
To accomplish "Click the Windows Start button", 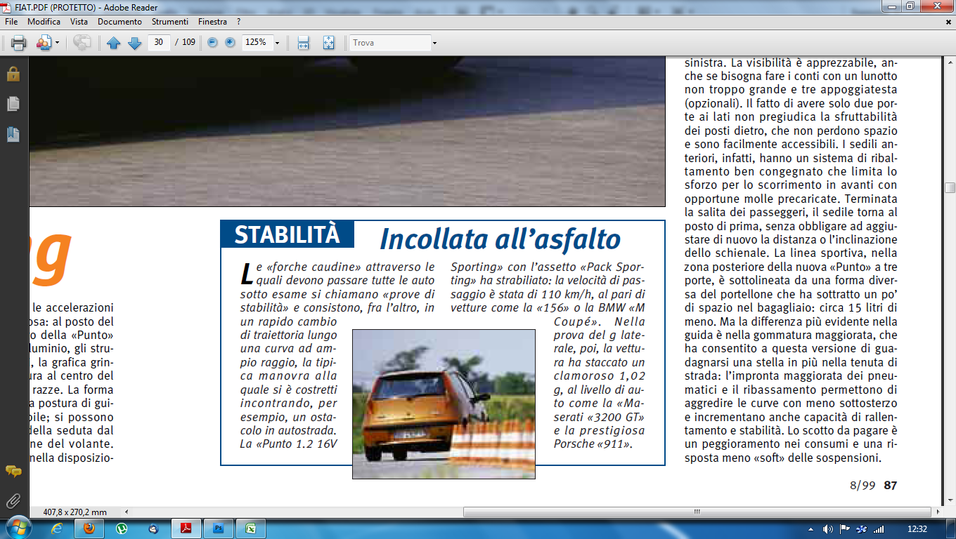I will click(x=17, y=528).
